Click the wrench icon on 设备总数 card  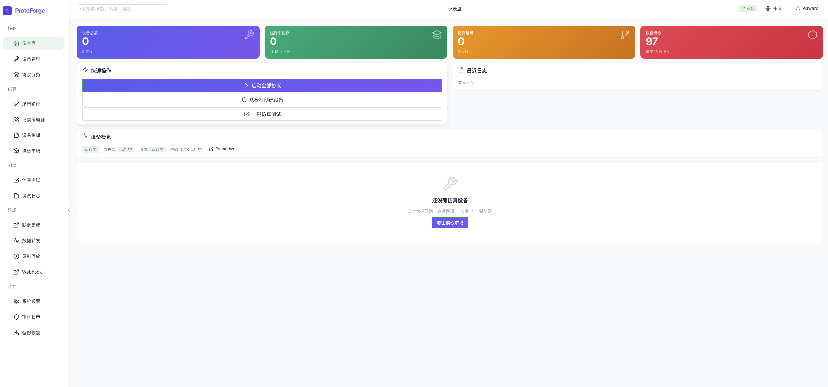(249, 35)
